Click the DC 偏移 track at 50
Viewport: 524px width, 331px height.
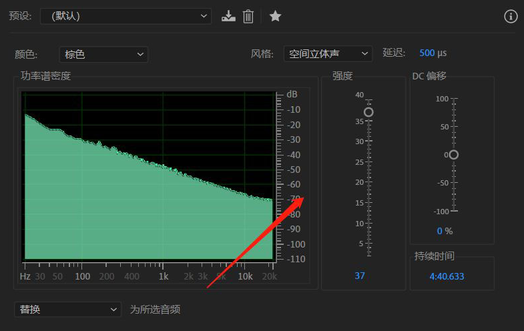point(454,127)
